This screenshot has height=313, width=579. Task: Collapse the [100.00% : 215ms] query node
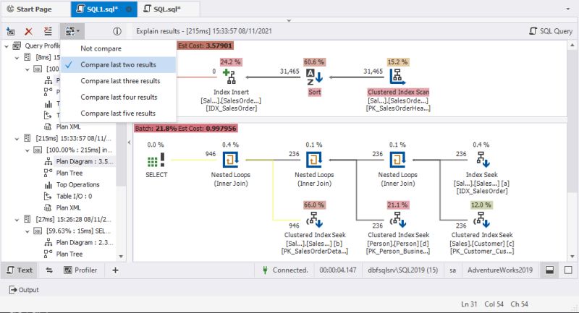click(27, 150)
